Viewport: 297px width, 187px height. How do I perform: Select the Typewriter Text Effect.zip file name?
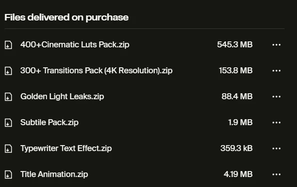click(x=66, y=148)
